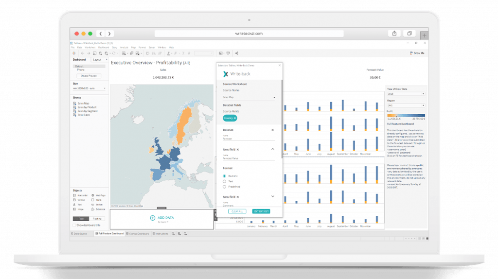The width and height of the screenshot is (498, 279).
Task: Open the Region filter dropdown
Action: pos(406,105)
